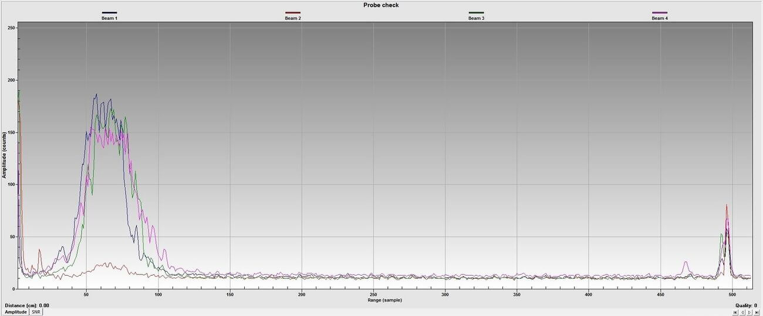Click the Beam 2 legend color line

(293, 12)
